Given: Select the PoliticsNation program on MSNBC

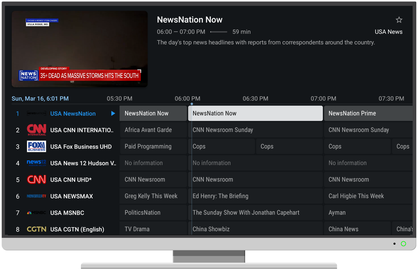Looking at the screenshot, I should (x=153, y=213).
